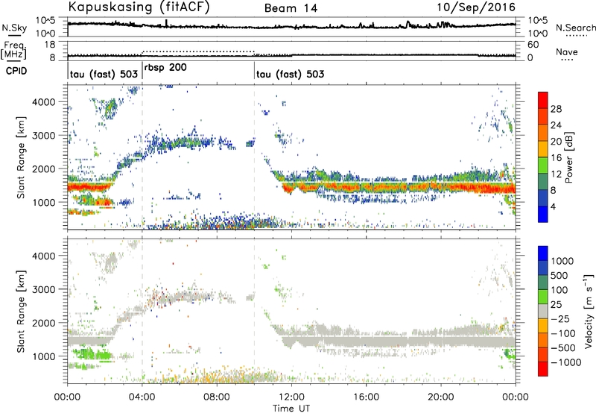Click the first tau (fast) 503 label
This screenshot has width=596, height=413.
point(104,74)
